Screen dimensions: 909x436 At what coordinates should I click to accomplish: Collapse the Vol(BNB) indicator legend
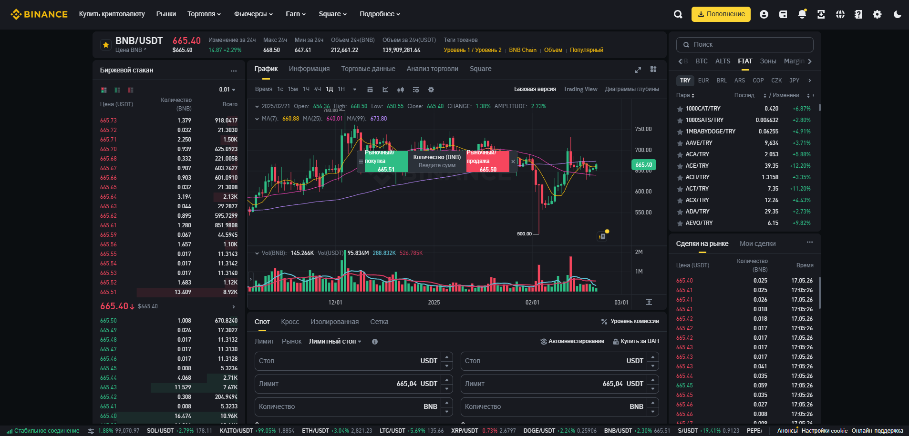coord(257,253)
